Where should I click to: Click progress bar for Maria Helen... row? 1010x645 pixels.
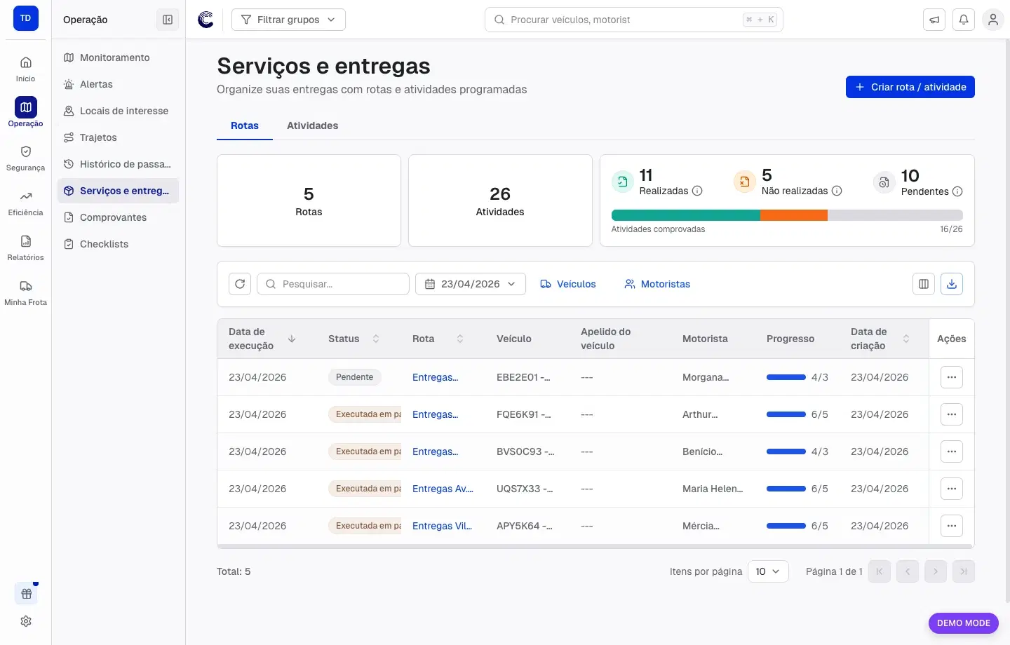pyautogui.click(x=786, y=489)
